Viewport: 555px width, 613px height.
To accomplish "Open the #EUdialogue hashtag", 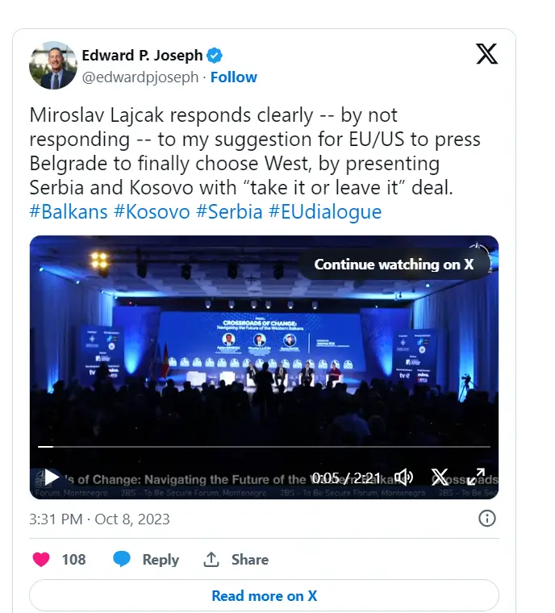I will point(325,212).
